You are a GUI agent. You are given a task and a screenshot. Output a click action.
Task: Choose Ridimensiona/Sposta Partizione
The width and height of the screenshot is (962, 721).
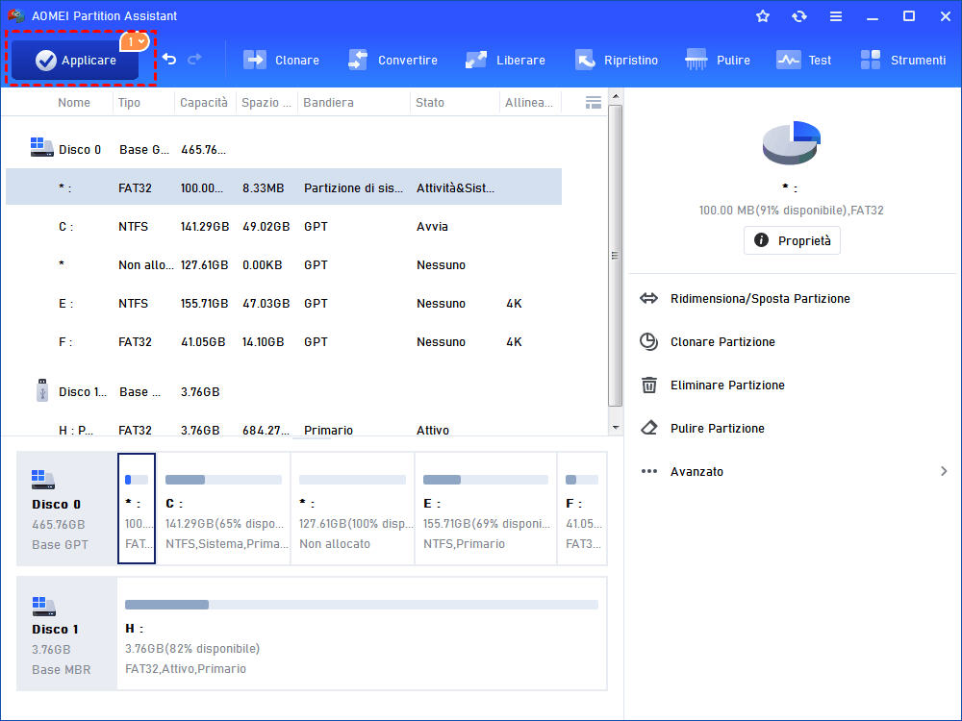point(746,299)
